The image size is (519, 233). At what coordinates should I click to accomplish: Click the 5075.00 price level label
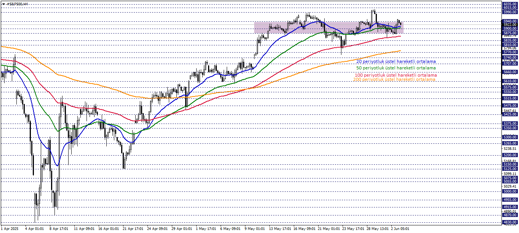[510, 178]
